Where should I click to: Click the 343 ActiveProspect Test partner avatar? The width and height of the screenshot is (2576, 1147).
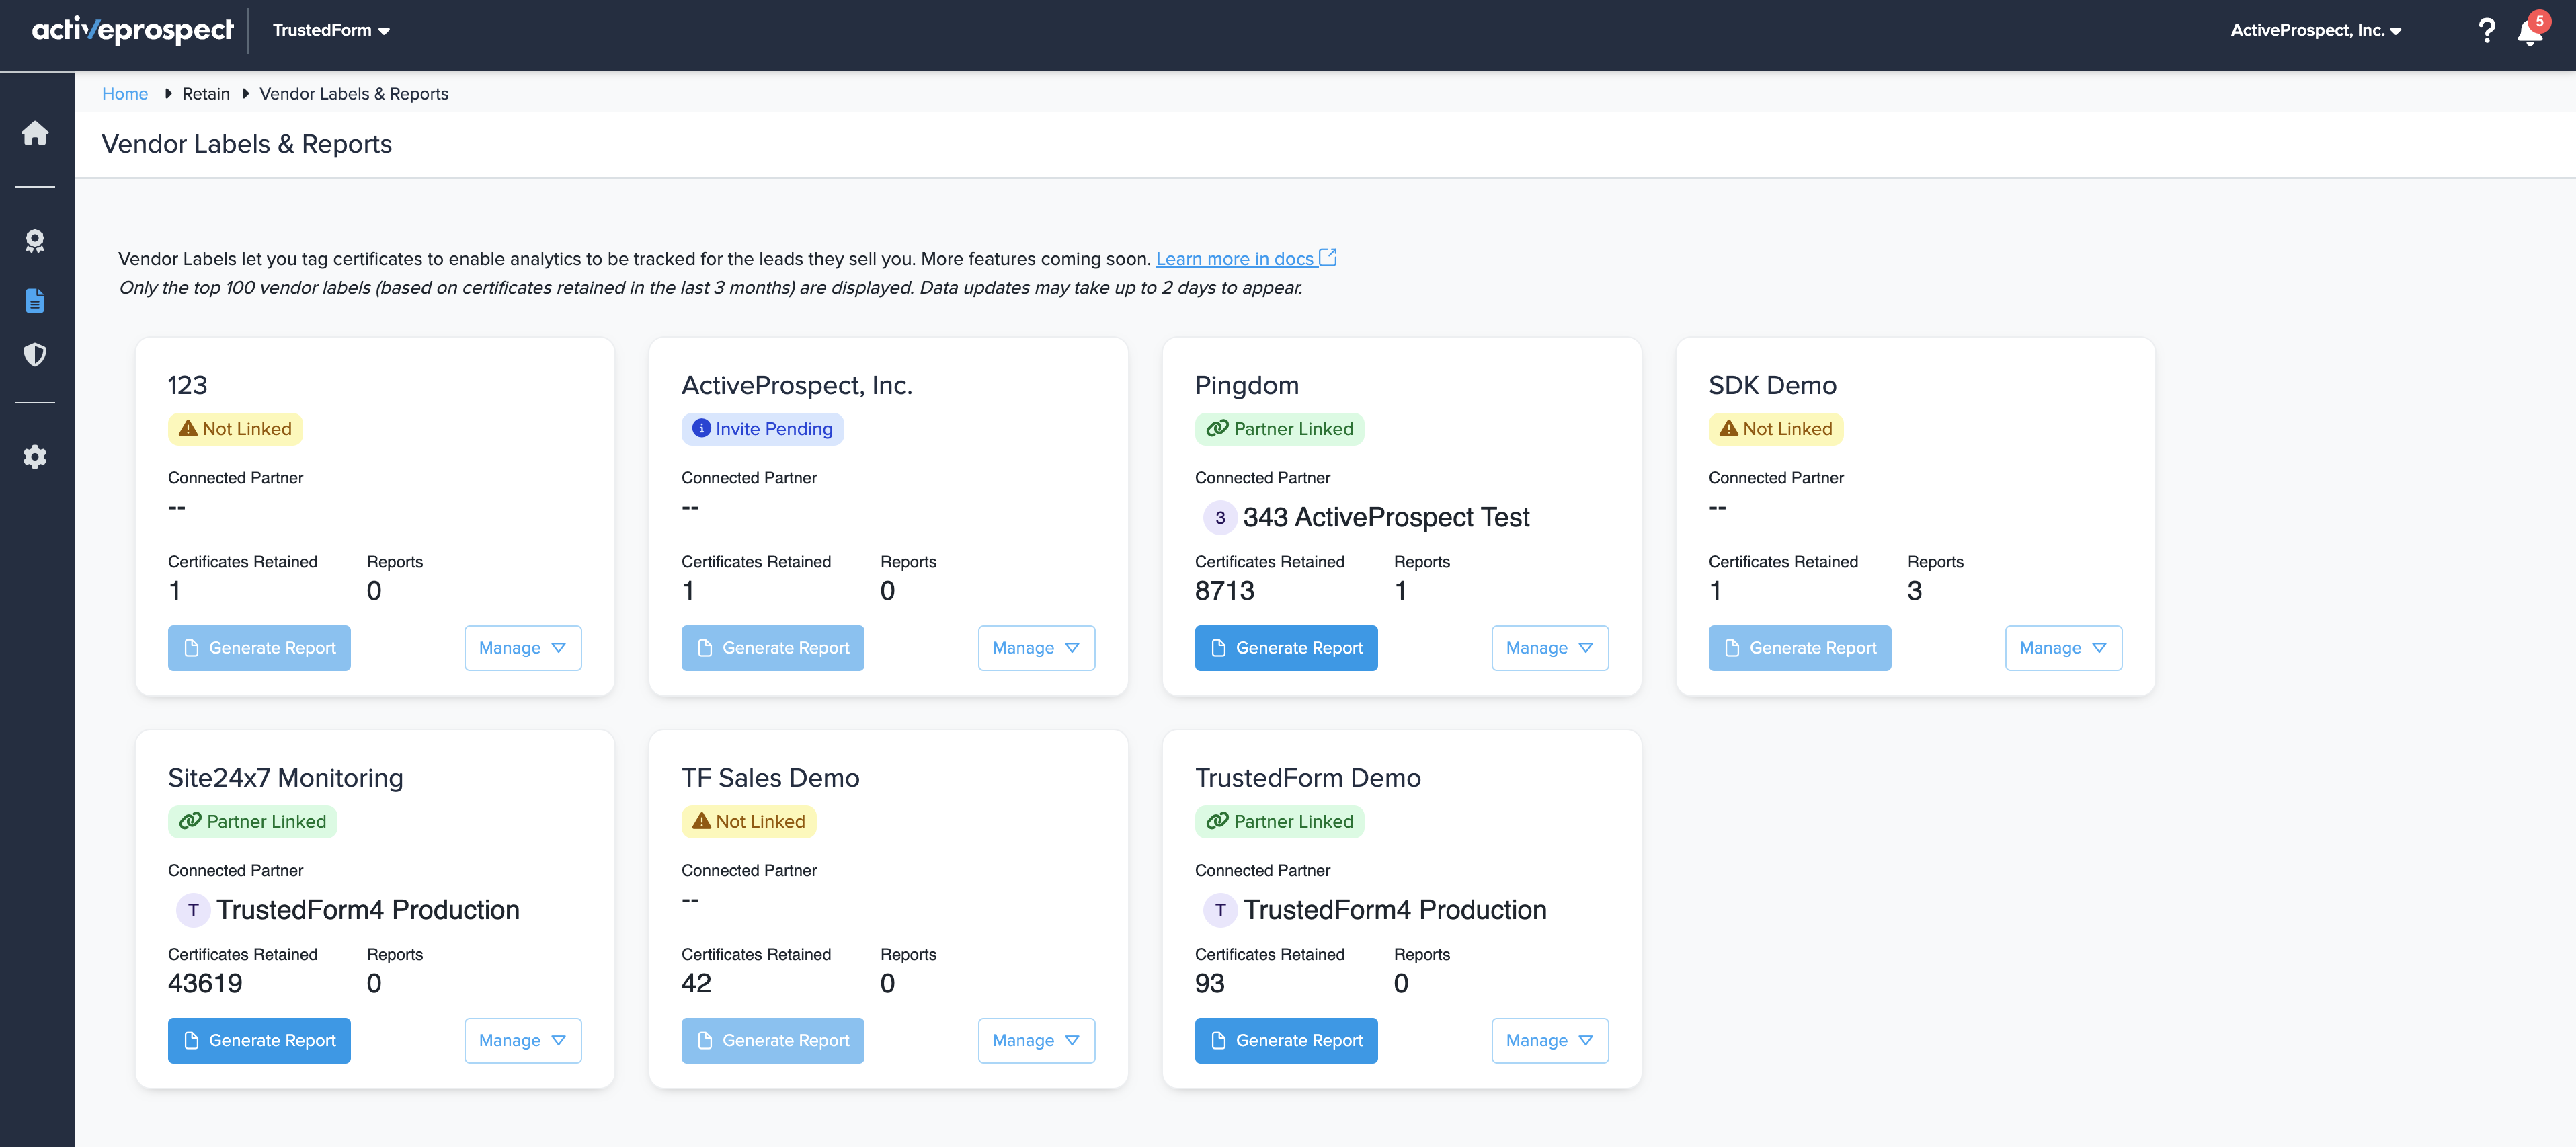coord(1219,518)
